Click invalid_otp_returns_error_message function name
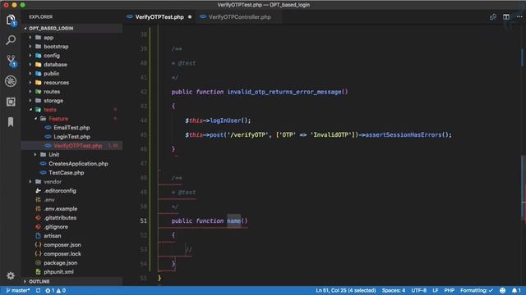Screen dimensions: 526x295 pos(284,92)
